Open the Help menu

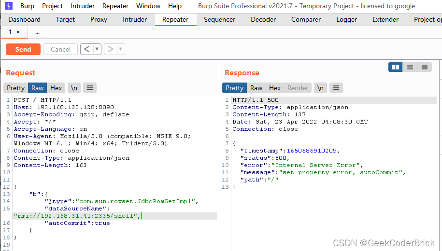point(175,6)
